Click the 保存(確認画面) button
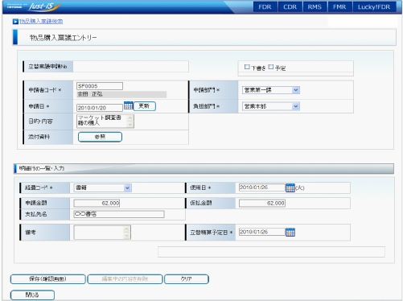403x301 pixels. (x=48, y=279)
